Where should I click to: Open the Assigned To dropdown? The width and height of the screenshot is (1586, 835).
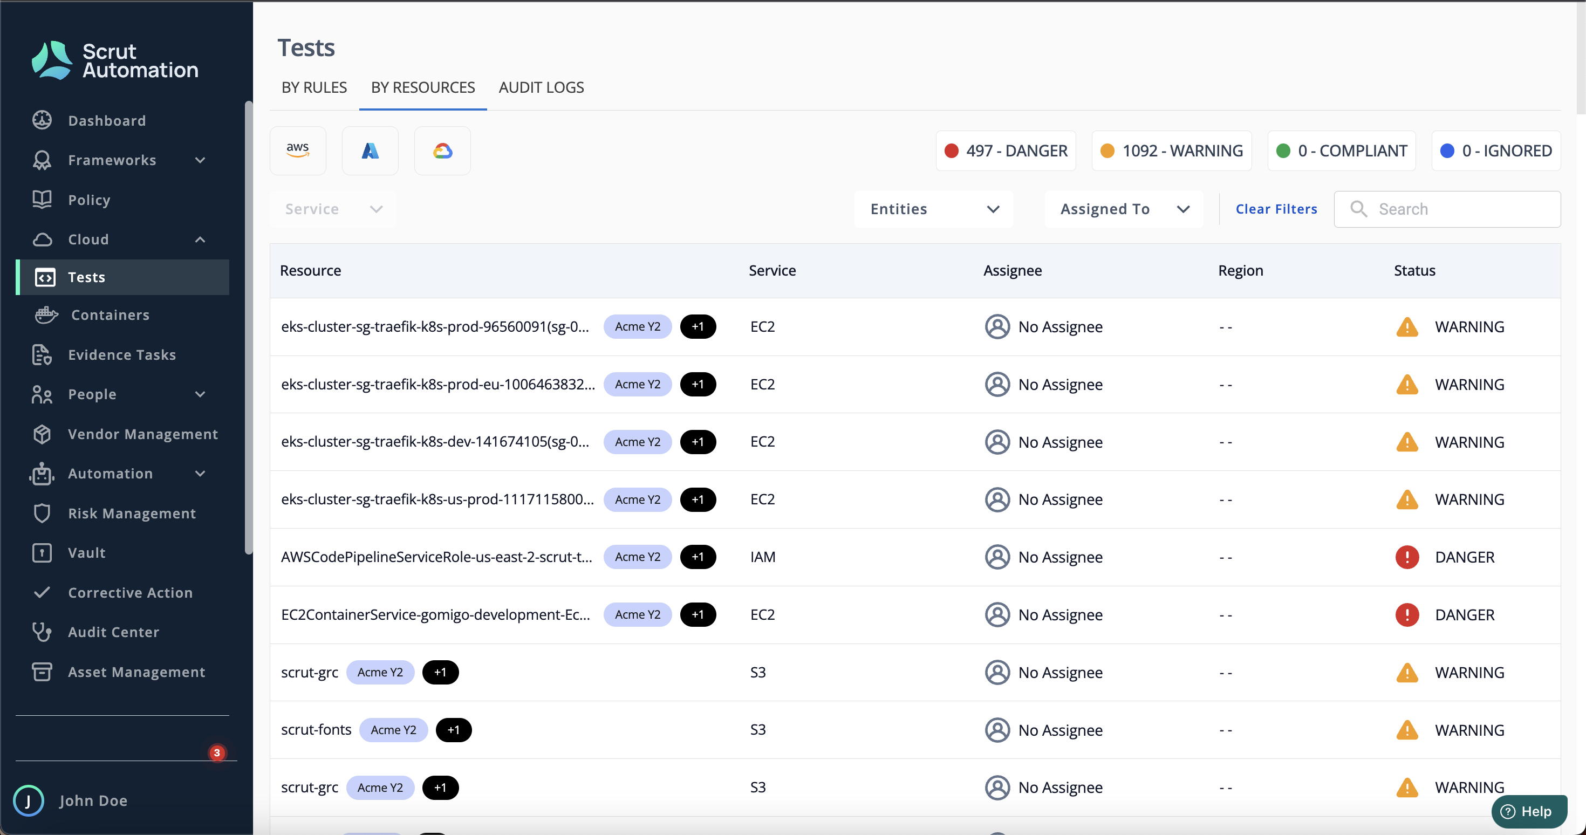1124,209
